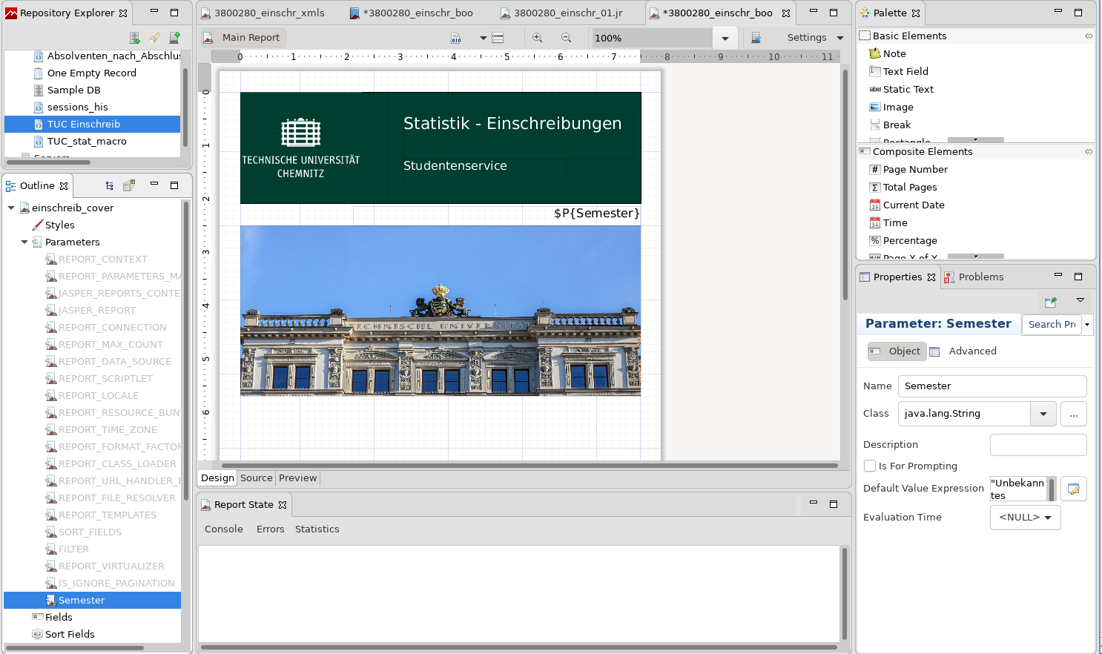Collapse the Parameters tree node
This screenshot has width=1102, height=654.
pos(24,242)
